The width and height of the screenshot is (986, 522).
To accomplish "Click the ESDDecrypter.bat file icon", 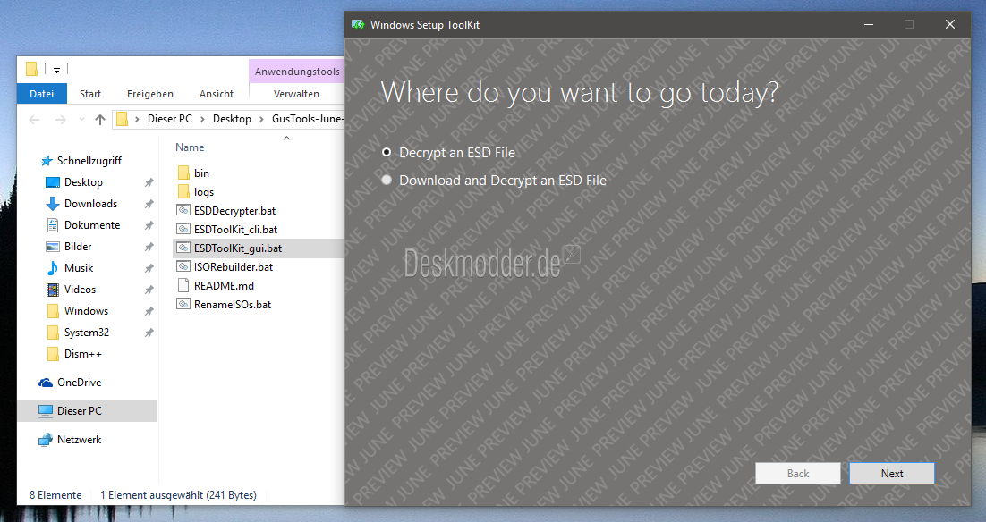I will [183, 210].
